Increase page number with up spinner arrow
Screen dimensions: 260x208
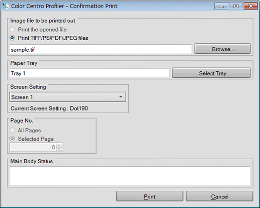(x=59, y=145)
